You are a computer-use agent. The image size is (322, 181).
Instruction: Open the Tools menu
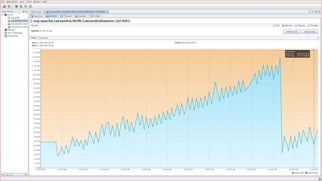(29, 1)
